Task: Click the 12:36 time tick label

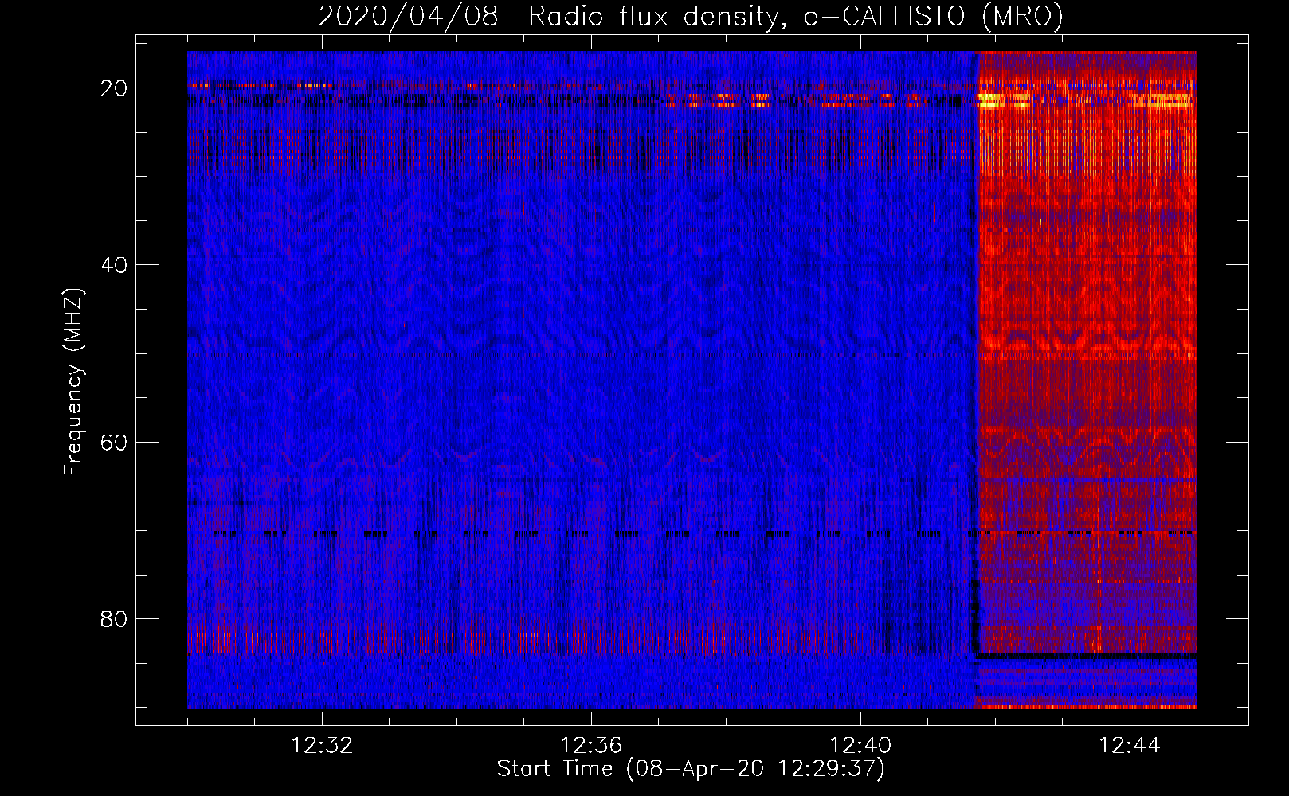Action: pyautogui.click(x=591, y=746)
